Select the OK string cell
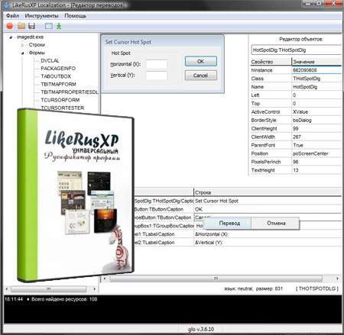344x335 pixels. [x=268, y=209]
